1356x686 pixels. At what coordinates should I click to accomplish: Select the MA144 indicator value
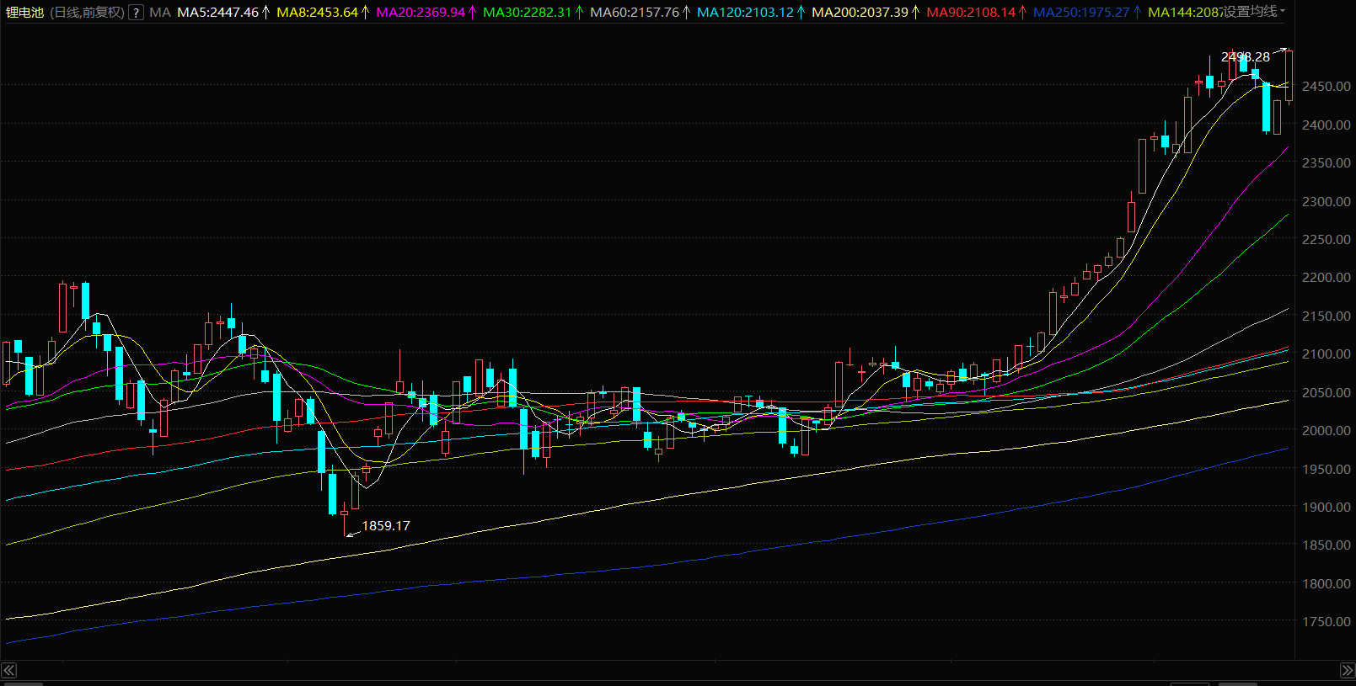[x=1185, y=13]
